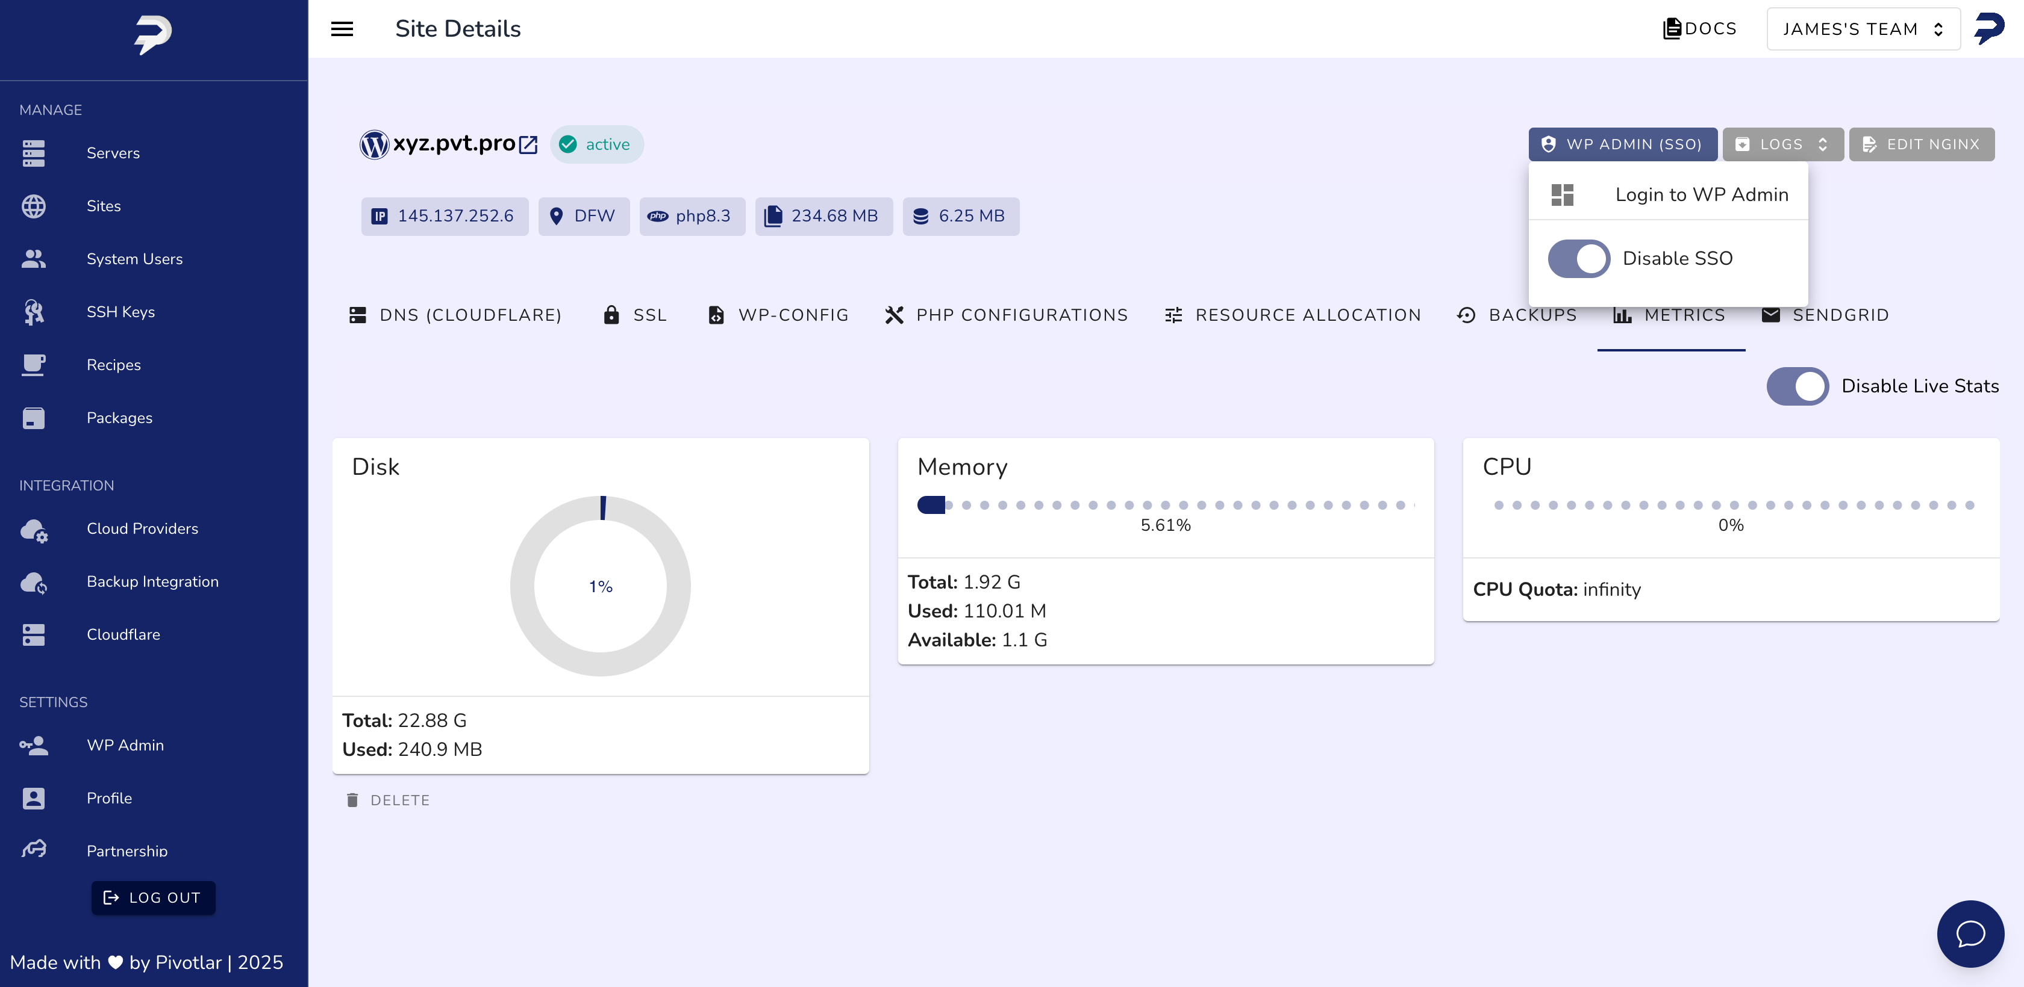
Task: Click the Servers sidebar icon
Action: point(33,153)
